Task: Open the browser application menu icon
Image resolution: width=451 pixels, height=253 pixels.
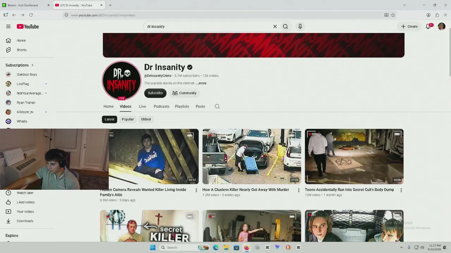Action: 445,15
